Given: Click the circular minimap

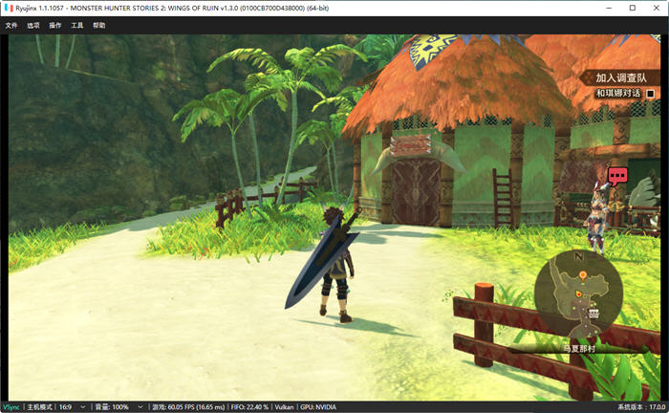Looking at the screenshot, I should pyautogui.click(x=578, y=293).
